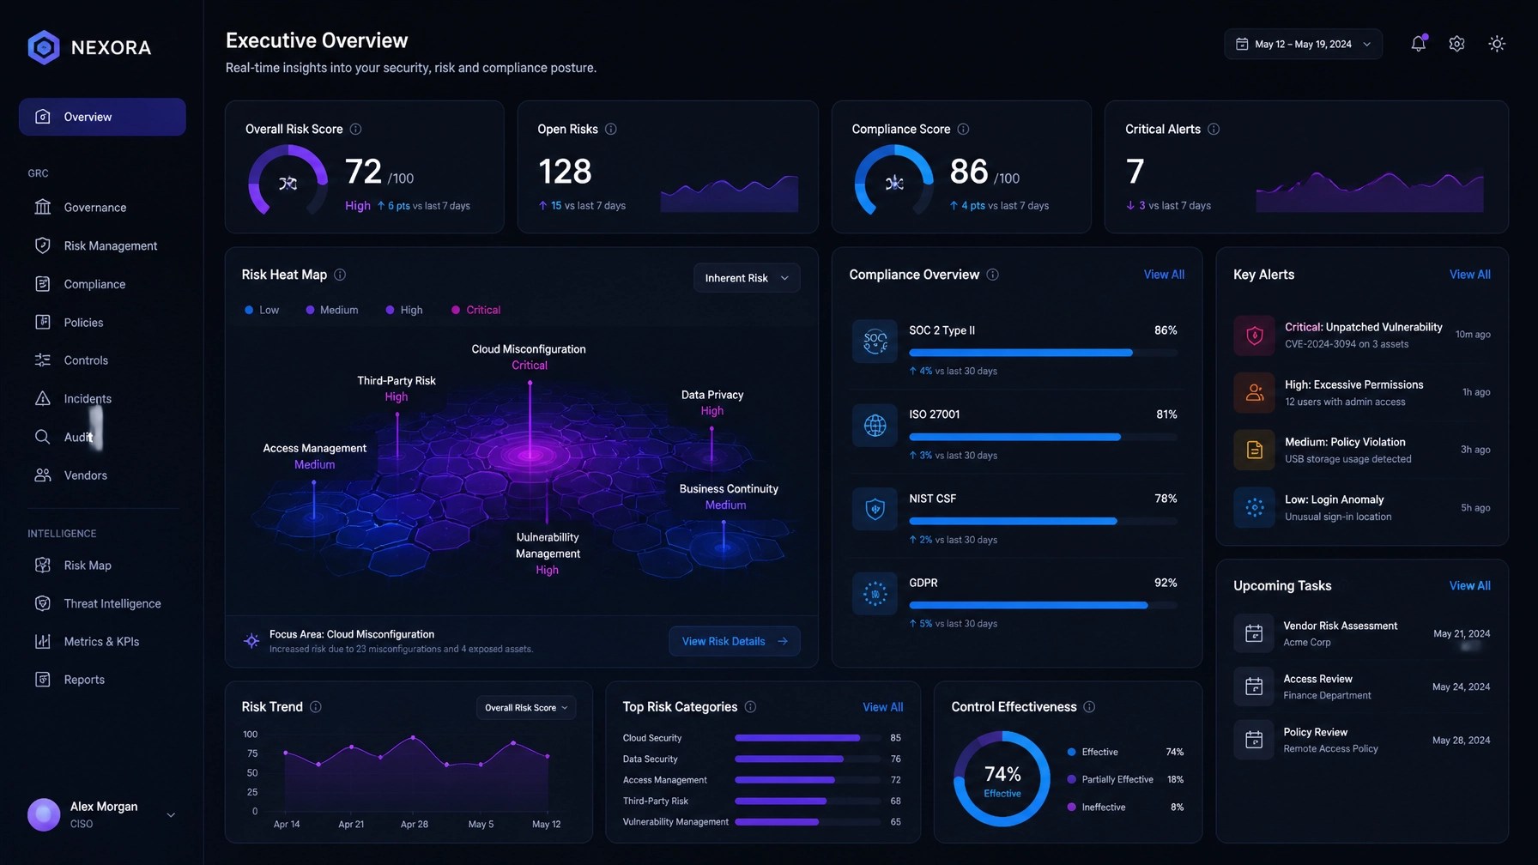Viewport: 1538px width, 865px height.
Task: Click Alex Morgan profile avatar
Action: pyautogui.click(x=44, y=815)
